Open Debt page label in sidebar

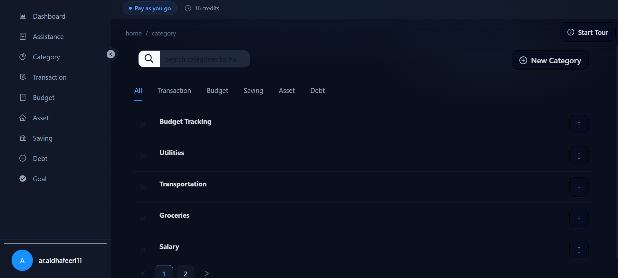click(40, 159)
